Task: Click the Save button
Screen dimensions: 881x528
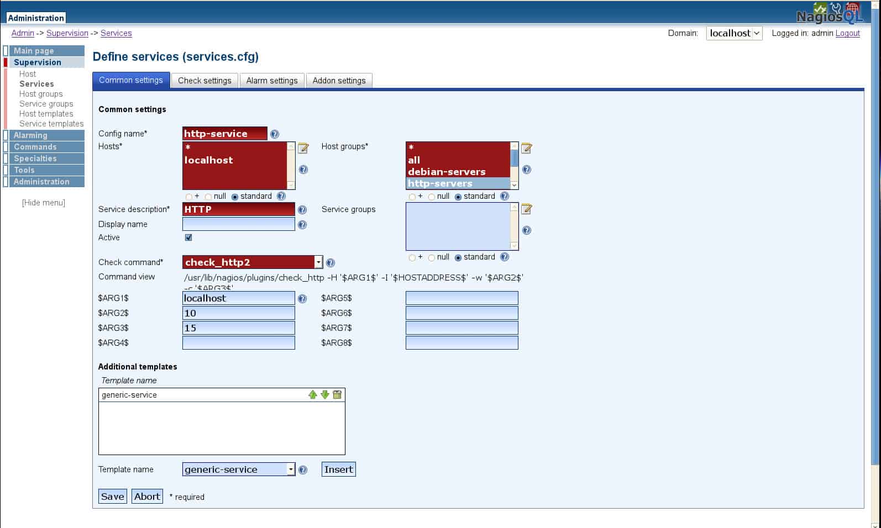Action: (x=113, y=496)
